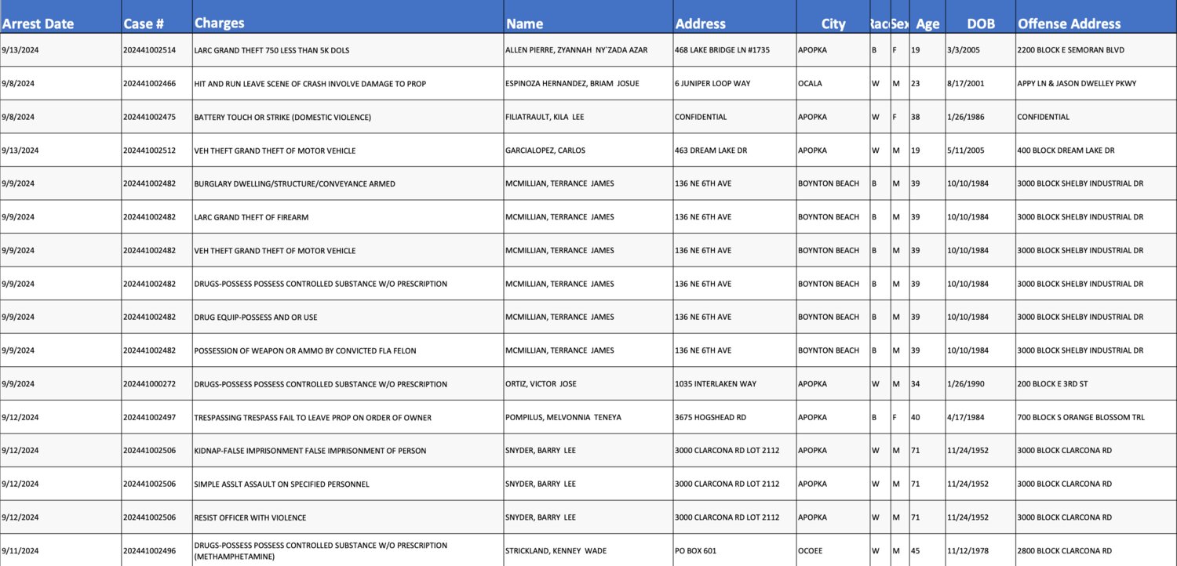Select arrest date 9/11/2024
Viewport: 1177px width, 566px height.
pyautogui.click(x=60, y=550)
